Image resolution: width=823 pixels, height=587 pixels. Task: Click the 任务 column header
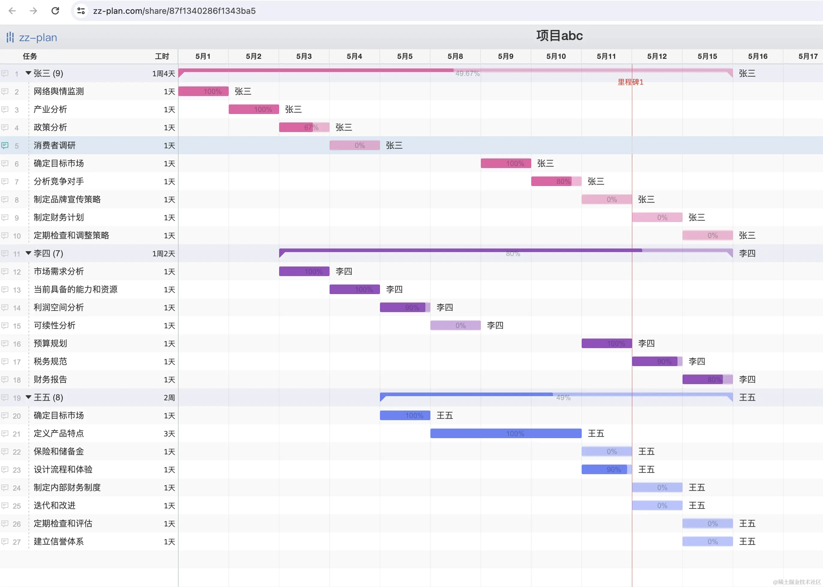[30, 56]
